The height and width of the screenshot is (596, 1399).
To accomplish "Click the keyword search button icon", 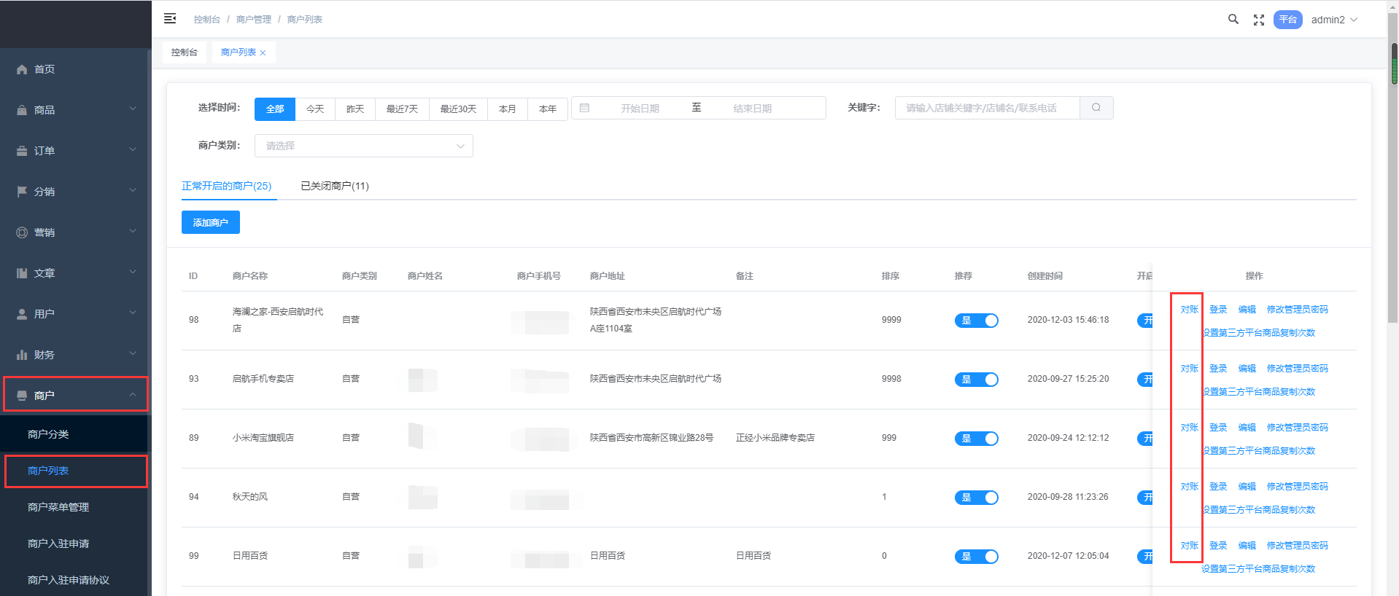I will coord(1096,108).
